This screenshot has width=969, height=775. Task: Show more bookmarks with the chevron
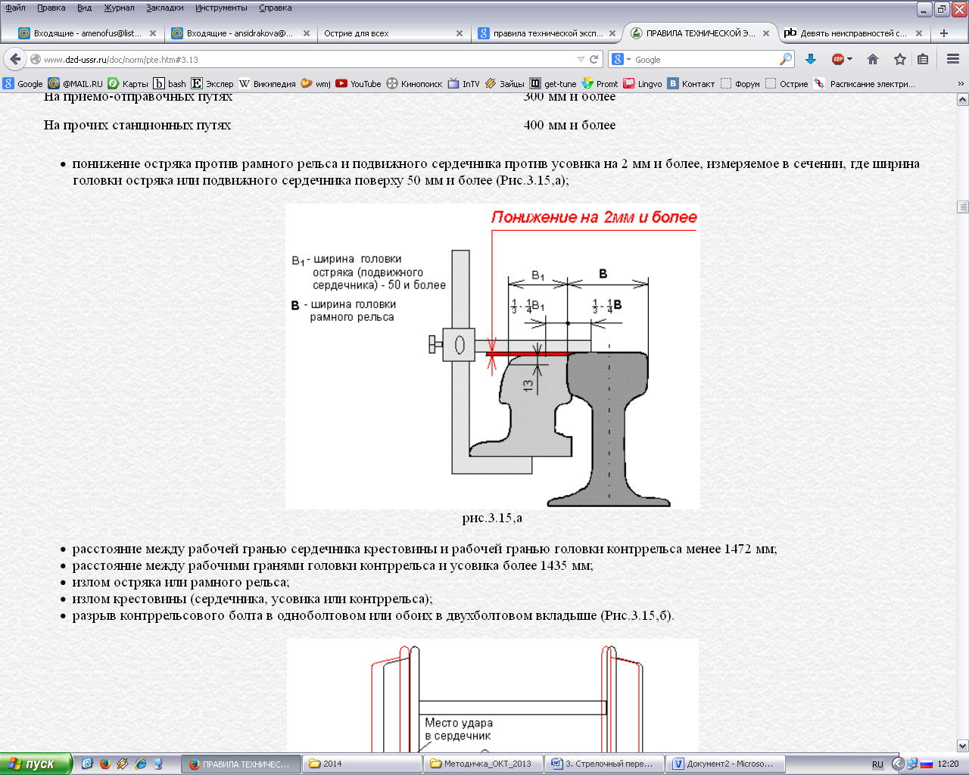point(961,84)
